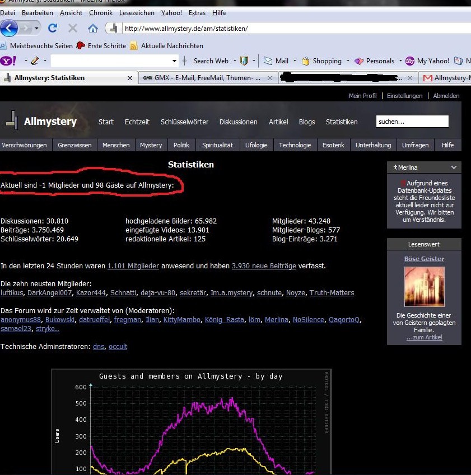Close the Allmystery: Statistiken tab

coord(130,78)
